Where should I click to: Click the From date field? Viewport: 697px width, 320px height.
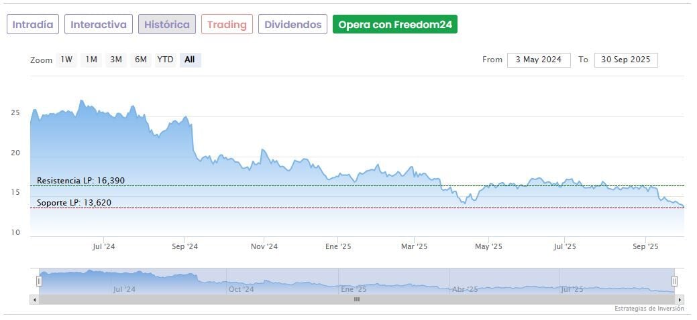[539, 60]
